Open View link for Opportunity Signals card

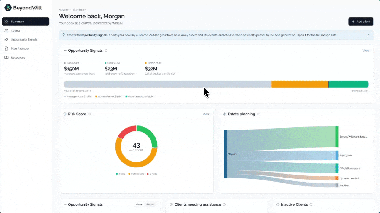[366, 51]
